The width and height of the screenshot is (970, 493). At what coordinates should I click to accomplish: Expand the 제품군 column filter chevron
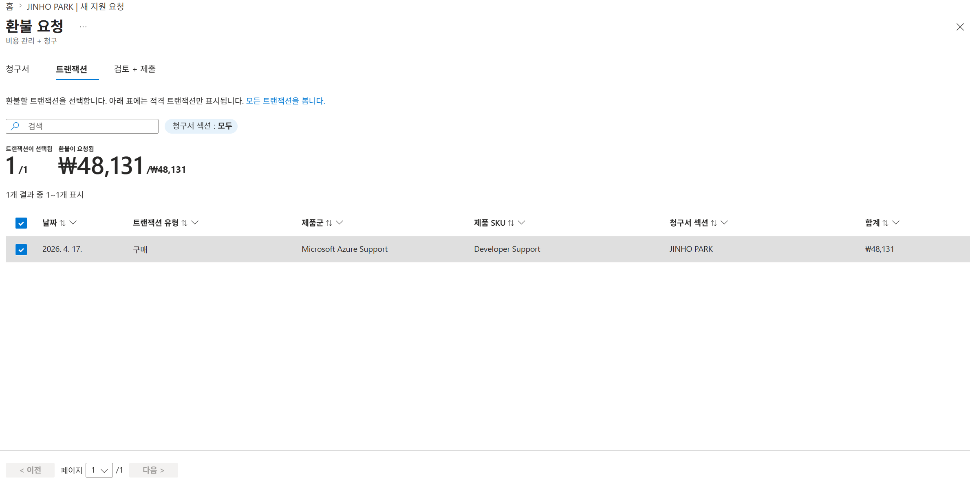(x=339, y=222)
